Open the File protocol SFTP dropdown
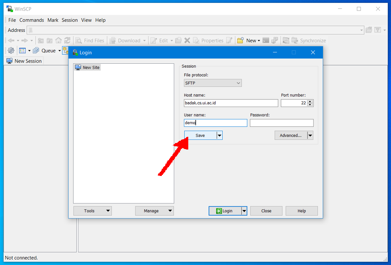The width and height of the screenshot is (391, 265). tap(213, 83)
